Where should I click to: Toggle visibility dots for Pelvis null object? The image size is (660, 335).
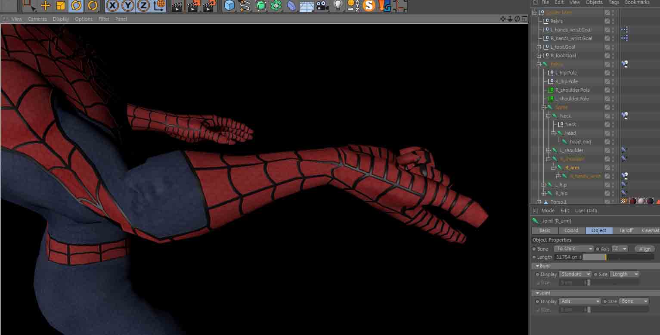(613, 21)
